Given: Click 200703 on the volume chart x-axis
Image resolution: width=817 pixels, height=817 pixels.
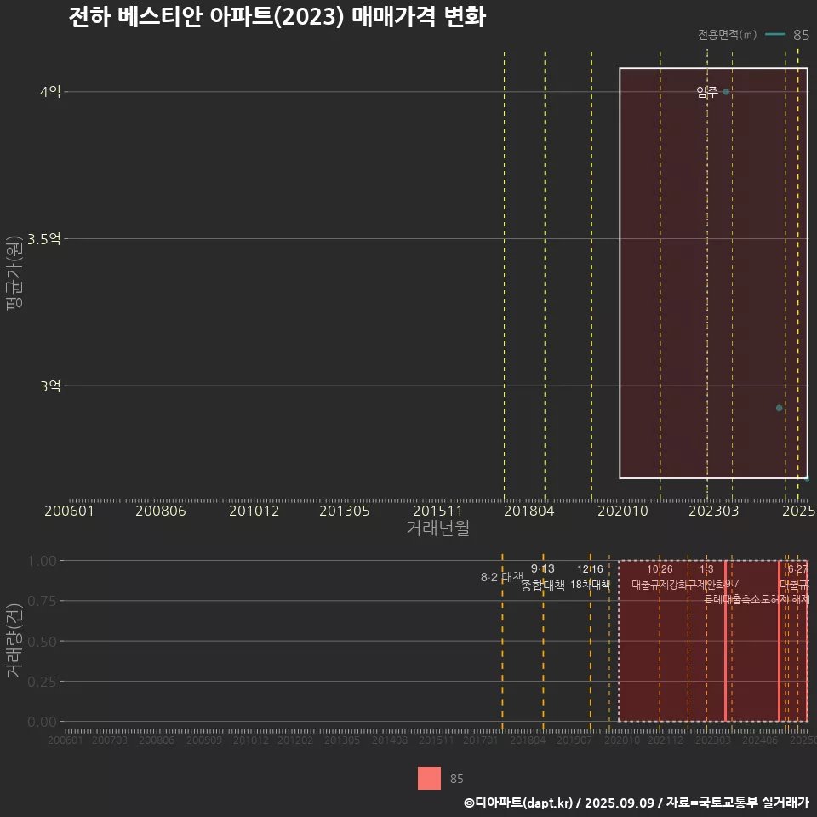Looking at the screenshot, I should click(x=110, y=740).
